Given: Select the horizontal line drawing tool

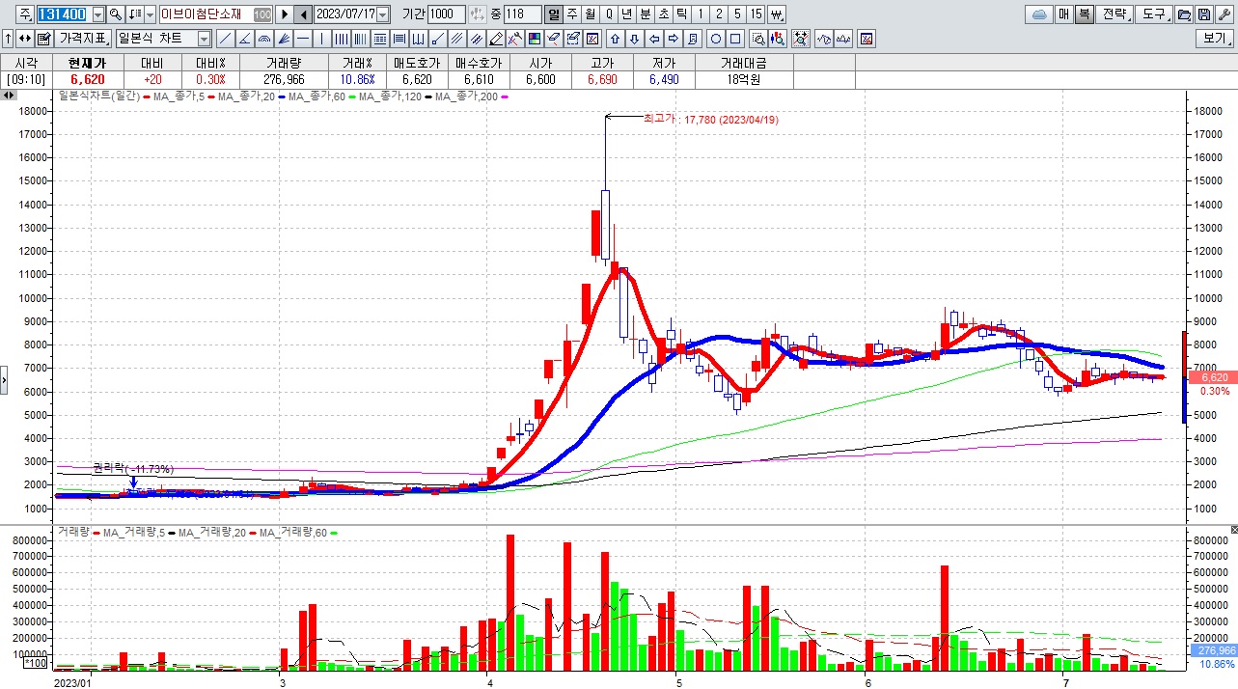Looking at the screenshot, I should [x=303, y=39].
